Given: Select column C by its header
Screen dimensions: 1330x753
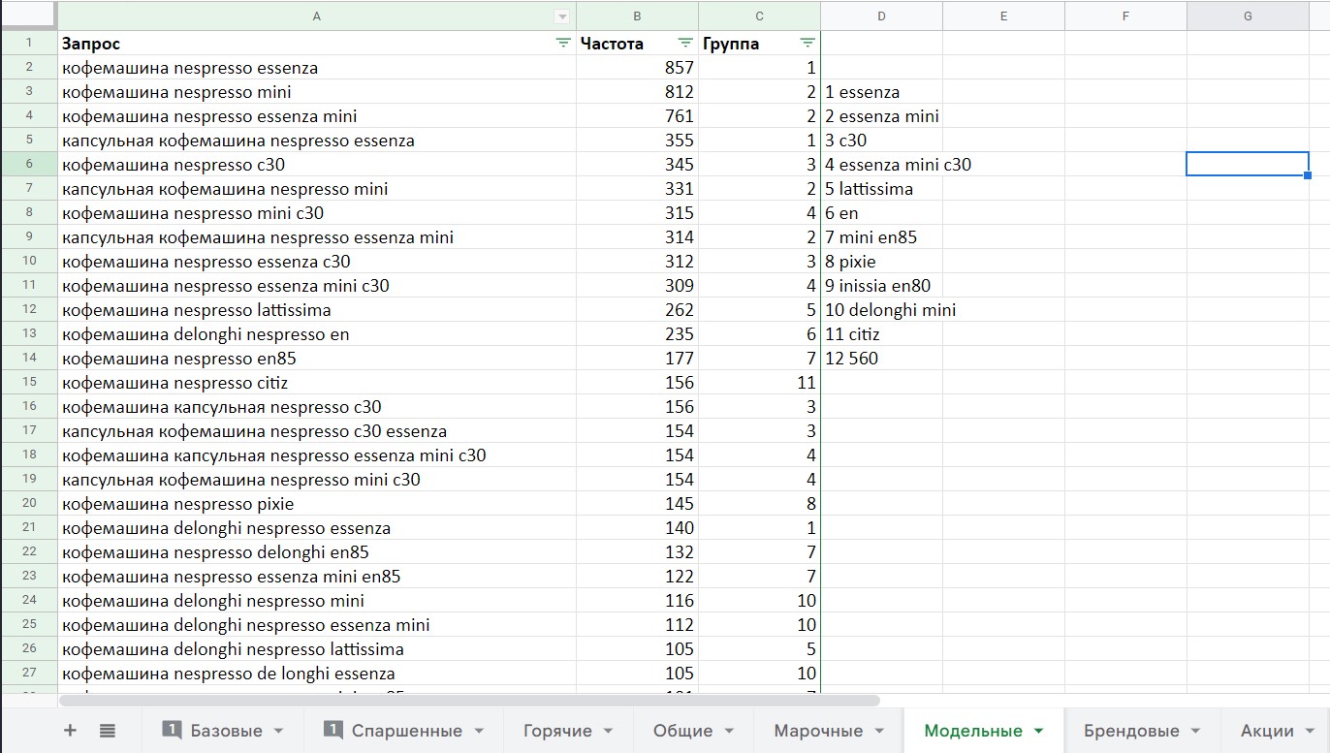Looking at the screenshot, I should pyautogui.click(x=759, y=16).
